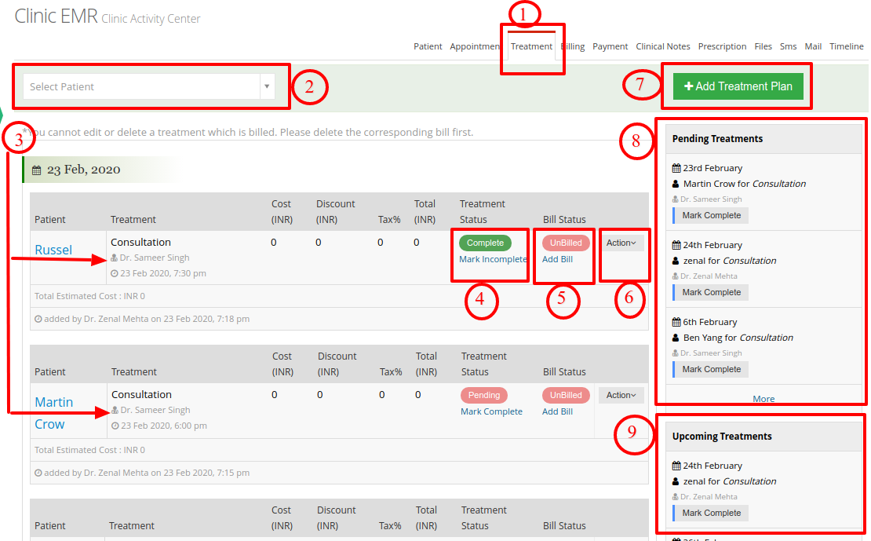The image size is (871, 541).
Task: Click the clock icon next to added 7:15 pm
Action: (x=38, y=473)
